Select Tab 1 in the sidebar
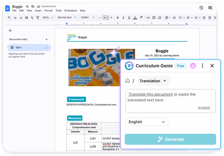224x156 pixels. (29, 48)
